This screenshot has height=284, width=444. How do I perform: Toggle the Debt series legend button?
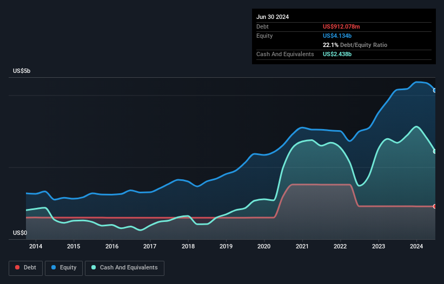[x=26, y=268]
